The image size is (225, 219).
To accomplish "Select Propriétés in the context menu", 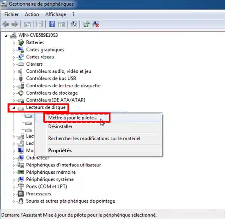I will tap(60, 150).
